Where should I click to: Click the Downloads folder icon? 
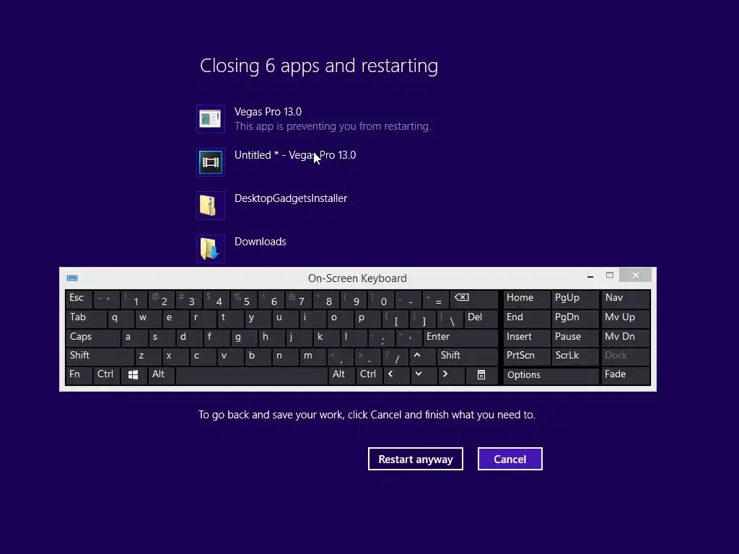point(210,248)
